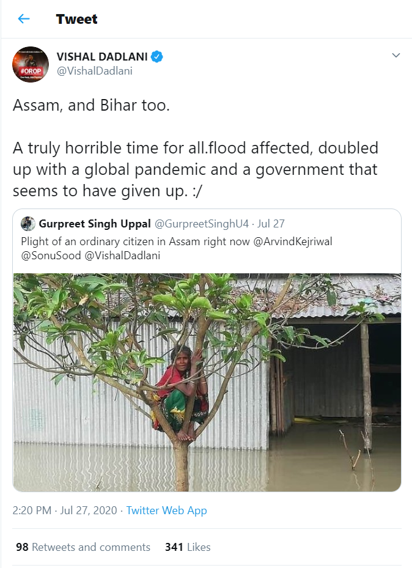Open the VISHAL DADLANI display name
Viewport: 412px width, 568px height.
pyautogui.click(x=102, y=57)
